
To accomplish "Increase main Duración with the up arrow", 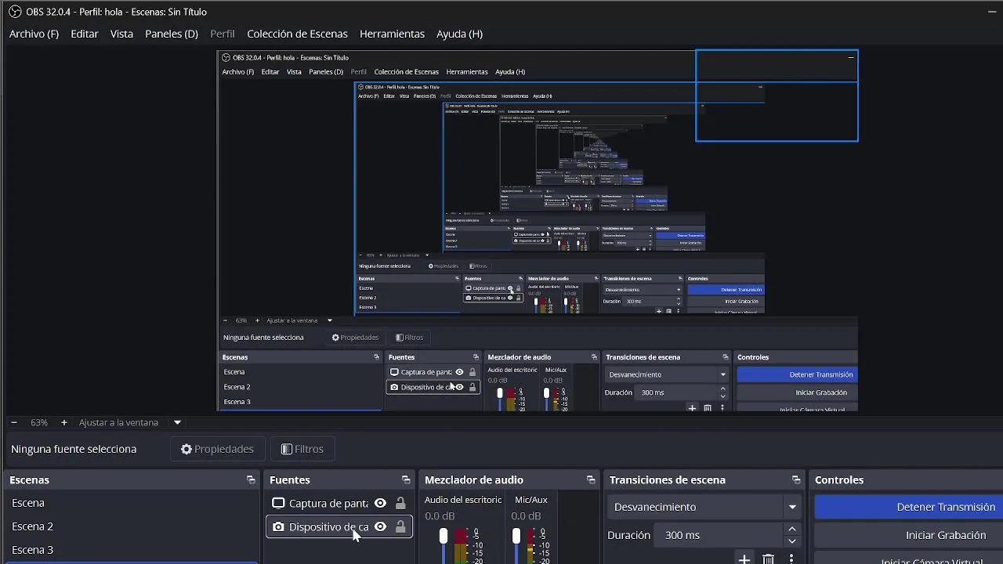I will pyautogui.click(x=792, y=530).
